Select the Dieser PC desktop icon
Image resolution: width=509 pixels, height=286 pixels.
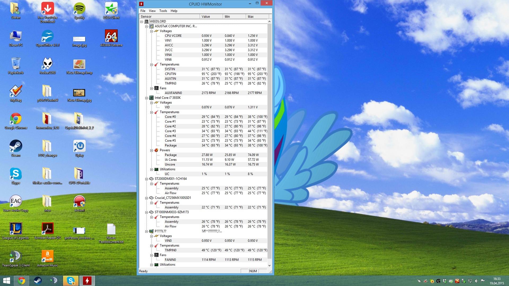(16, 38)
